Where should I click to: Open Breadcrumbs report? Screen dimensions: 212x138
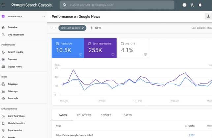point(15,130)
